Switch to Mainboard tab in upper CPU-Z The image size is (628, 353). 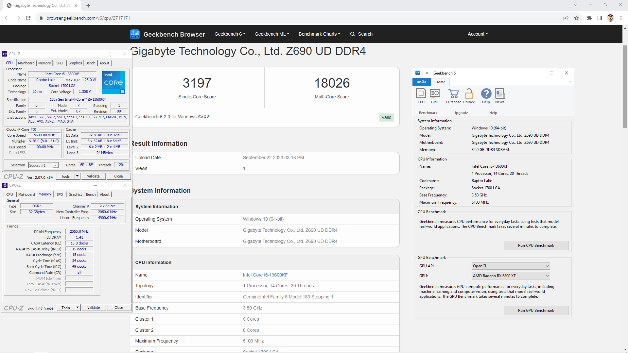pos(26,63)
